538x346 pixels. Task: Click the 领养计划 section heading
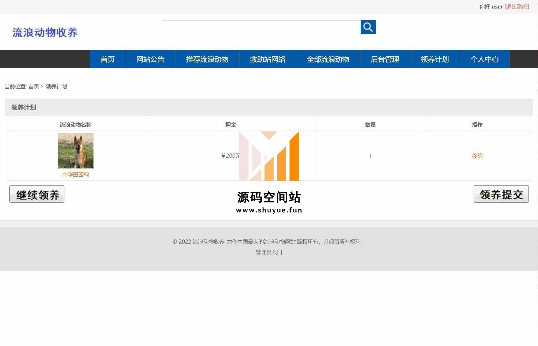24,107
